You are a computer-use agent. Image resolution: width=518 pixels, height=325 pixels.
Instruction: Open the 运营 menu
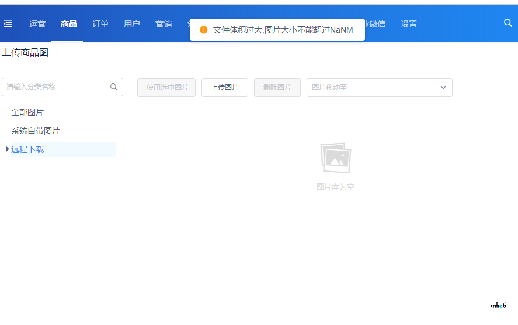coord(37,24)
